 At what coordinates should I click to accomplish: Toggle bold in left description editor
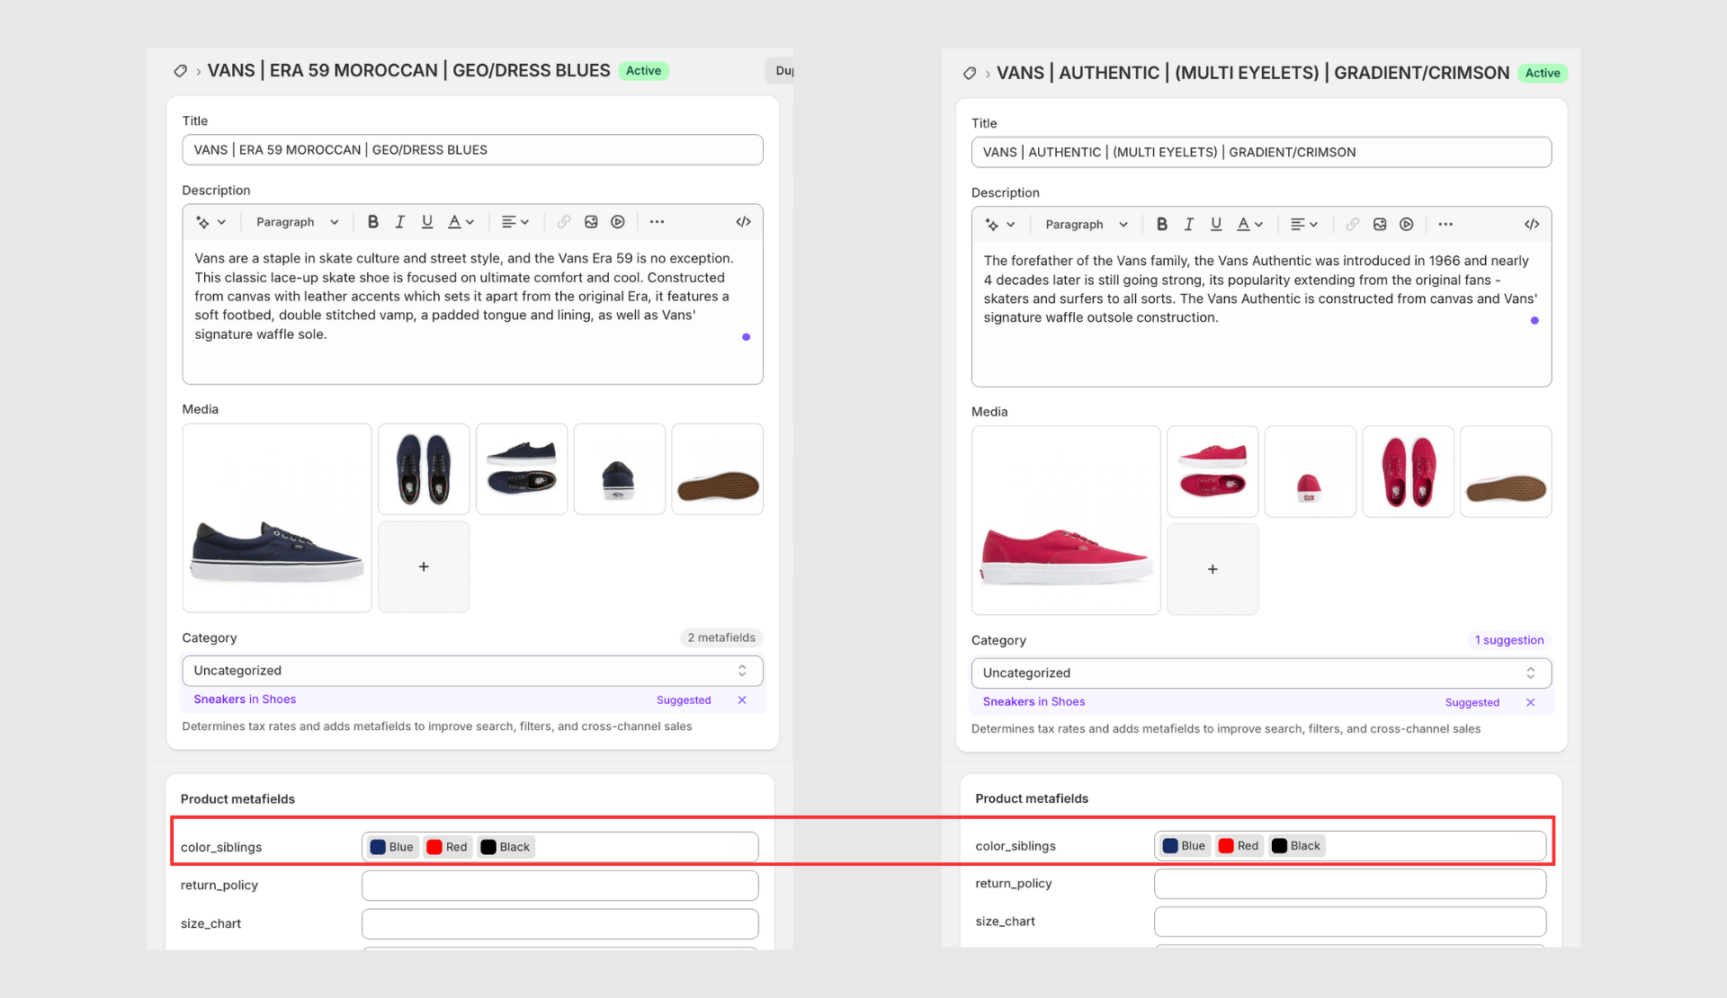373,222
